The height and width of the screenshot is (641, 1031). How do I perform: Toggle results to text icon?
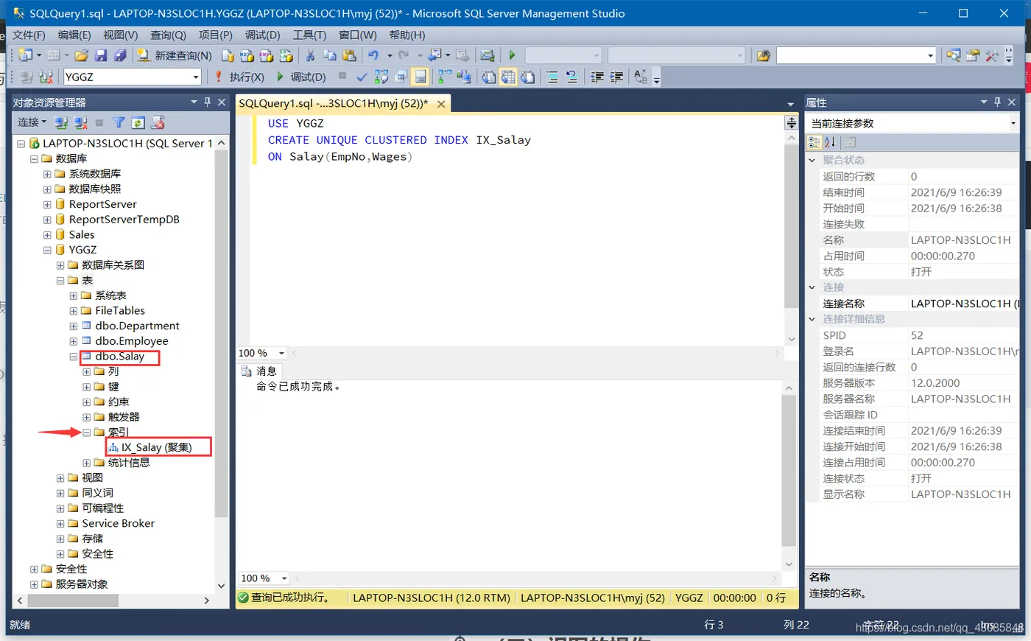click(489, 77)
